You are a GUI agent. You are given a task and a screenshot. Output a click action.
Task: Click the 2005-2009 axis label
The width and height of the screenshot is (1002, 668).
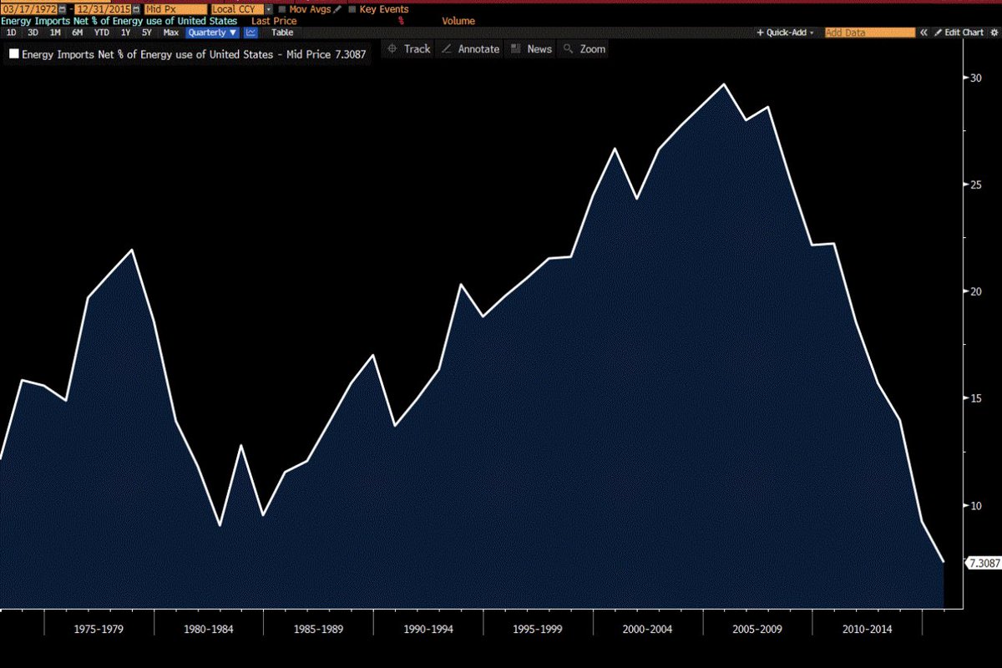click(x=757, y=628)
